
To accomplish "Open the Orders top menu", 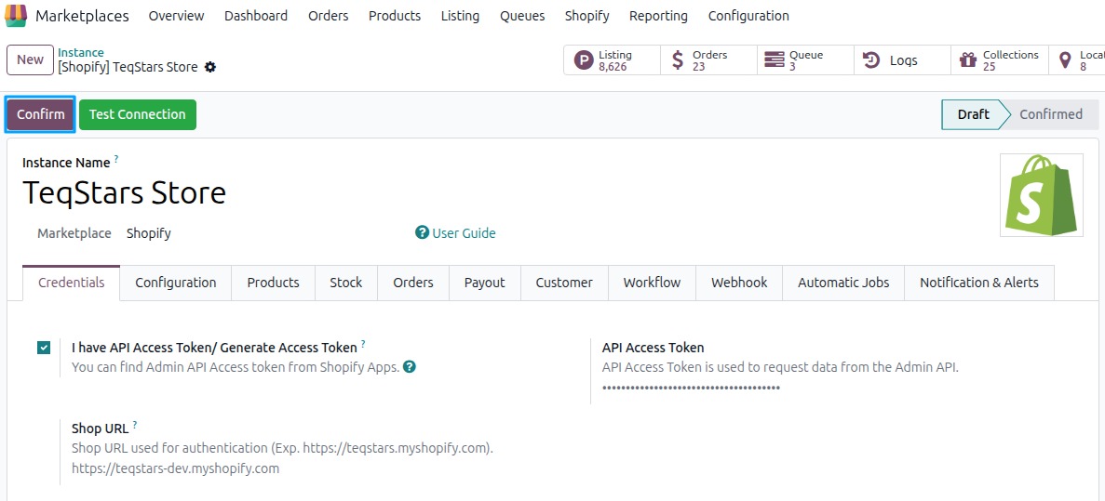I will click(329, 16).
